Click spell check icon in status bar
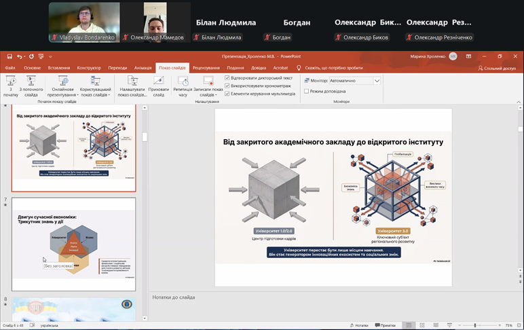 32,325
